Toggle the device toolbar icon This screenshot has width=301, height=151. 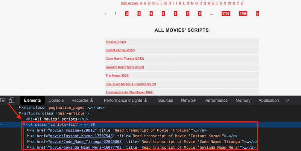(12, 100)
